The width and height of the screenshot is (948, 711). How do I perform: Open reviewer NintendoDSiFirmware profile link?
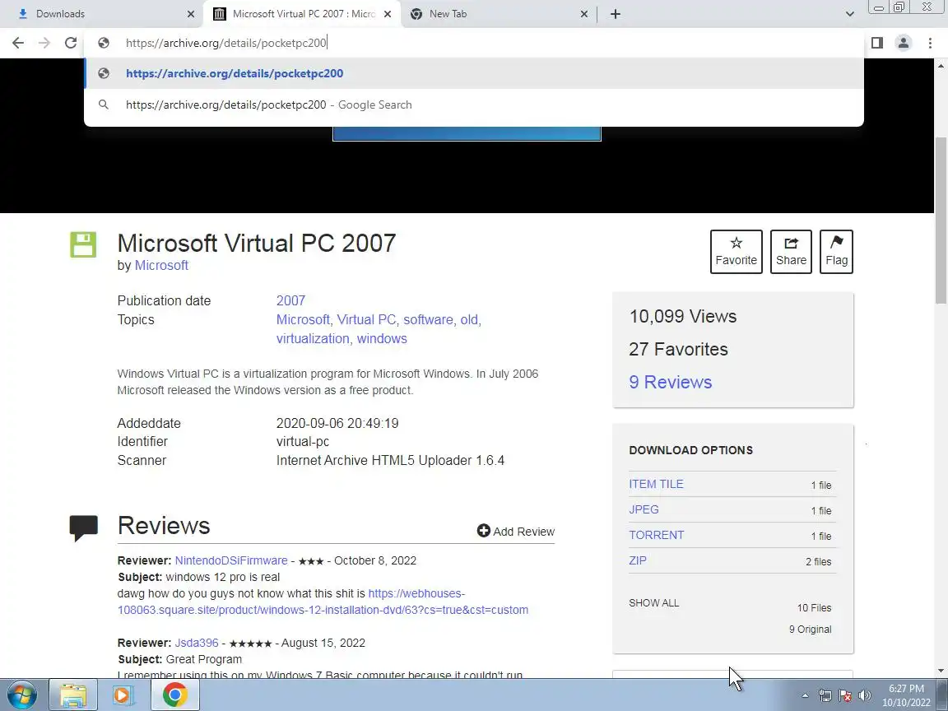click(231, 560)
